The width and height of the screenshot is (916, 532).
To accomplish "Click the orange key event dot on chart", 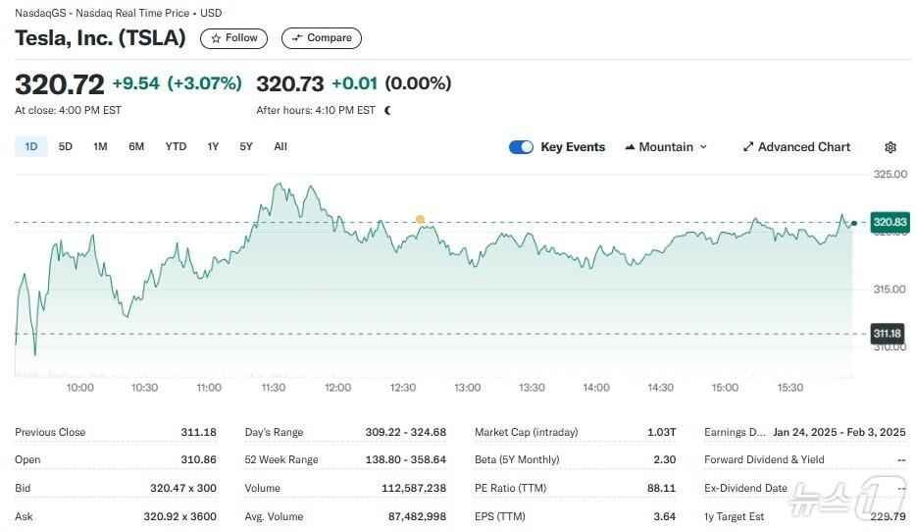I will (420, 220).
